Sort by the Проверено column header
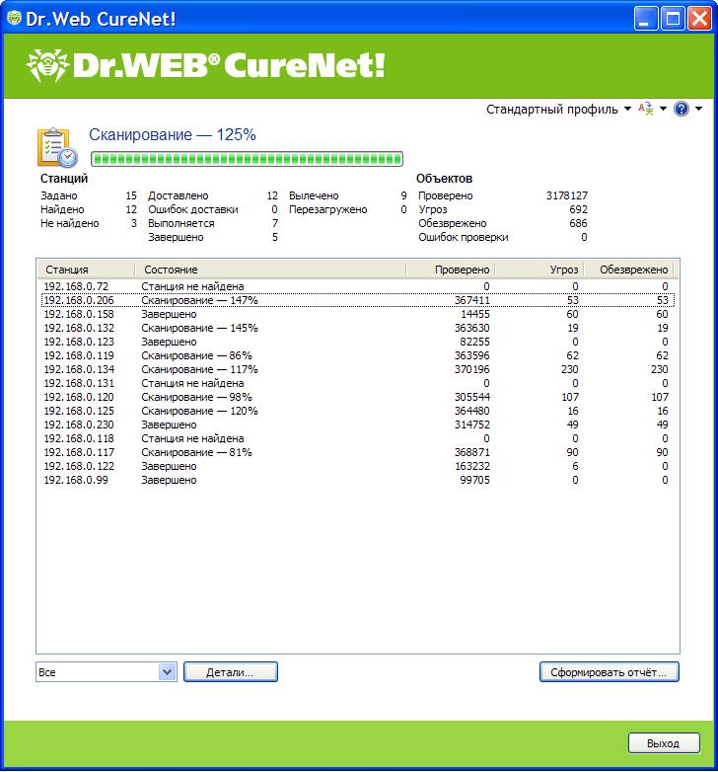The width and height of the screenshot is (718, 772). (x=450, y=270)
